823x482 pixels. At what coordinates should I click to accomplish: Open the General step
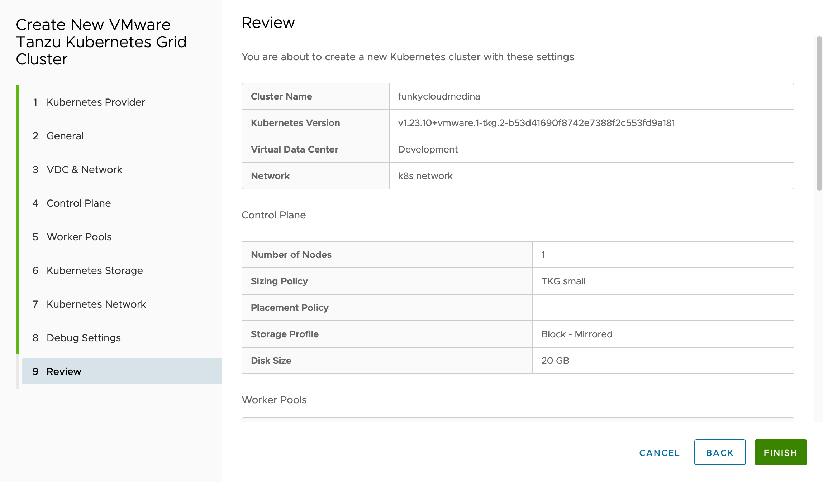click(x=58, y=136)
